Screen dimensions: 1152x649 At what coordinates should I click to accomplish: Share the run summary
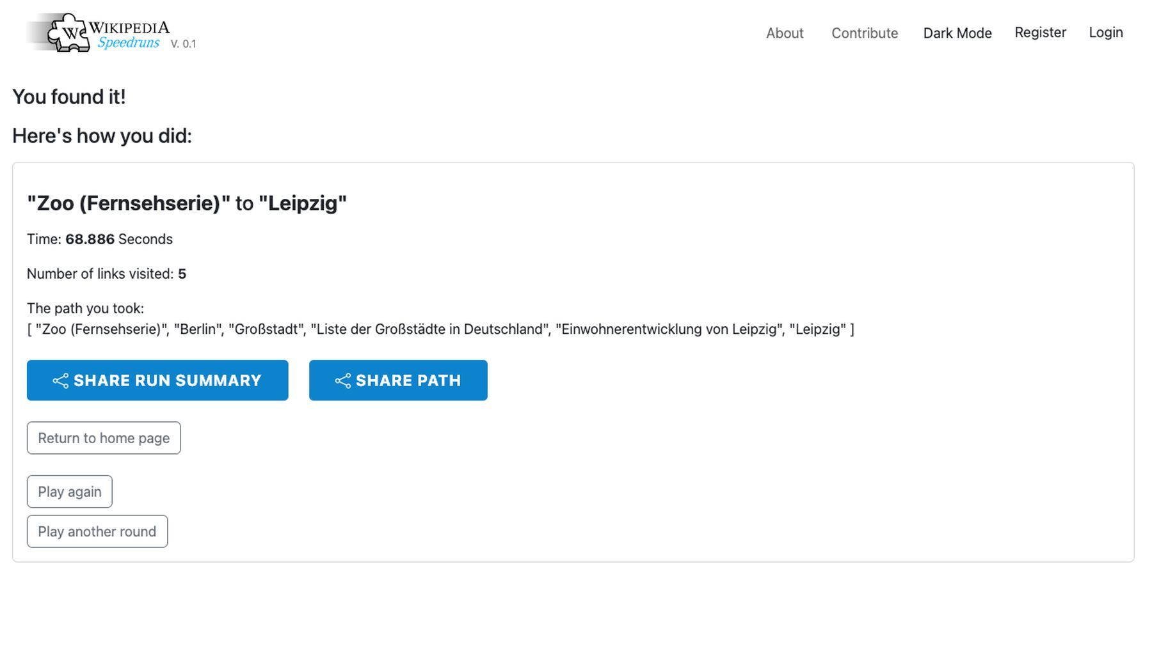tap(157, 380)
